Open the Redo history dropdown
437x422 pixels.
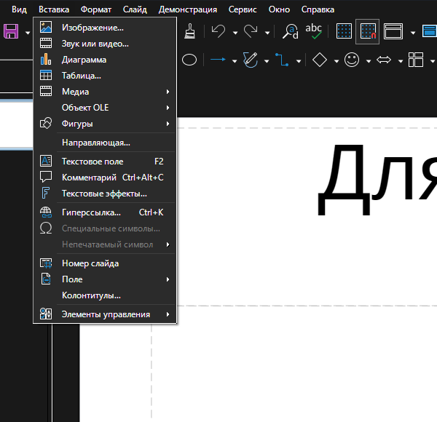click(267, 33)
